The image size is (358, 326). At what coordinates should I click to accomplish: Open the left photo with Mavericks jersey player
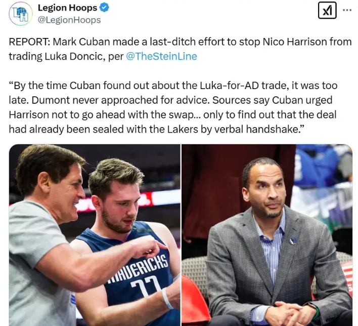(x=95, y=235)
